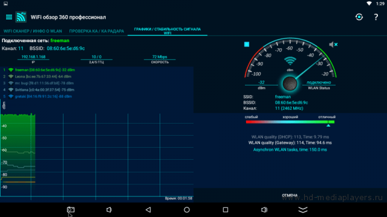
Task: Click the BSSID value under connected network
Action: point(66,48)
